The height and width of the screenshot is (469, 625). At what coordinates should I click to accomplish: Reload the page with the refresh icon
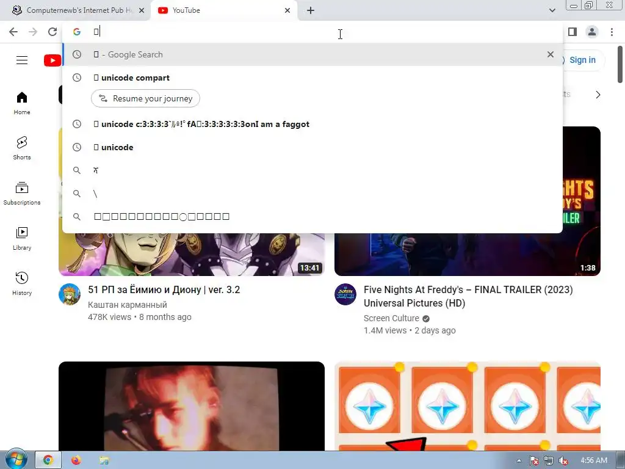52,32
